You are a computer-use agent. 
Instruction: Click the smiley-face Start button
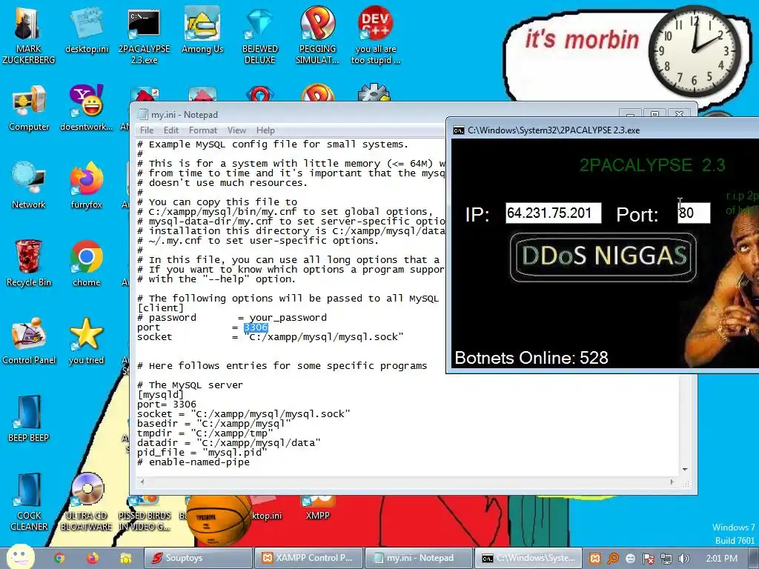[20, 557]
